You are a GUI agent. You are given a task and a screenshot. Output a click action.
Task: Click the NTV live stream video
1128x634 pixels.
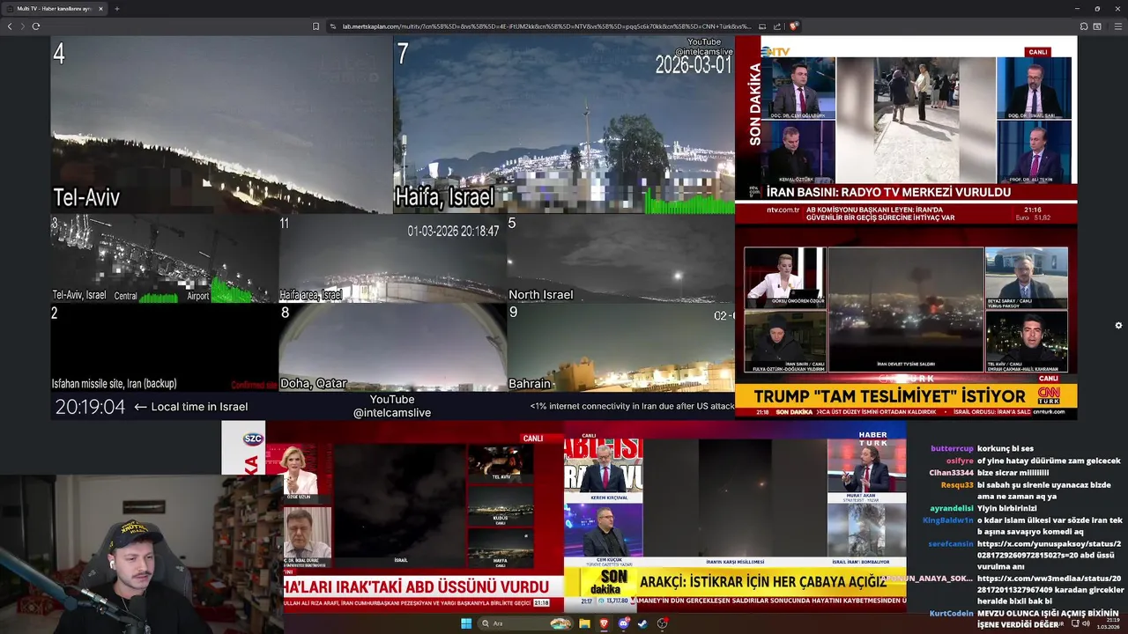click(906, 130)
